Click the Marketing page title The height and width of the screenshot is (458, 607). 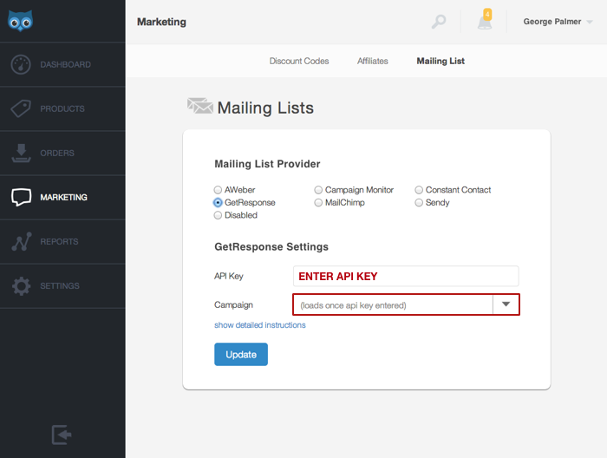(x=161, y=22)
